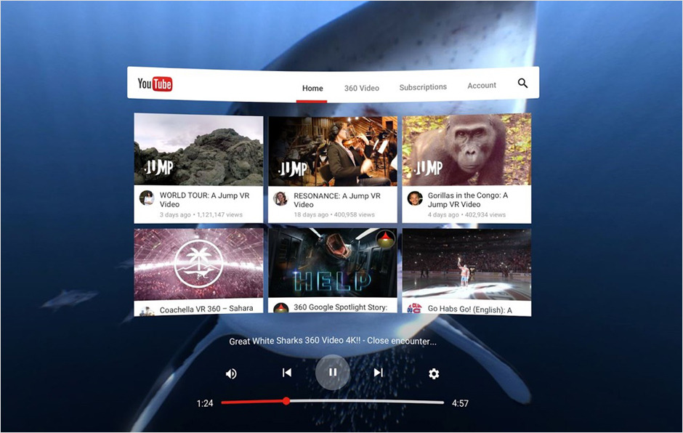Image resolution: width=683 pixels, height=433 pixels.
Task: Open the RESONANCE orchestra video thumbnail
Action: click(333, 151)
